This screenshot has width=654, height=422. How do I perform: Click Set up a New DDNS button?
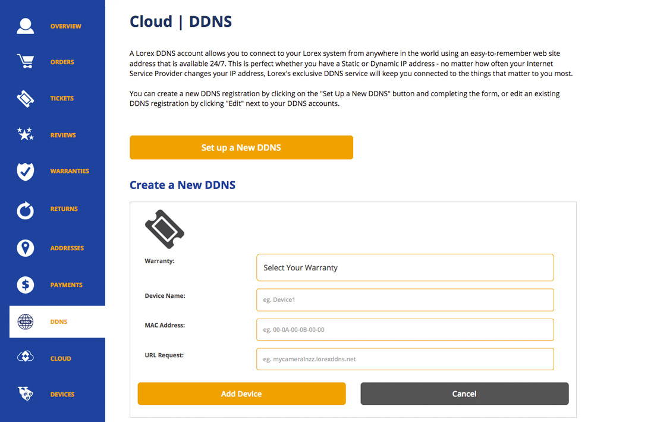241,147
